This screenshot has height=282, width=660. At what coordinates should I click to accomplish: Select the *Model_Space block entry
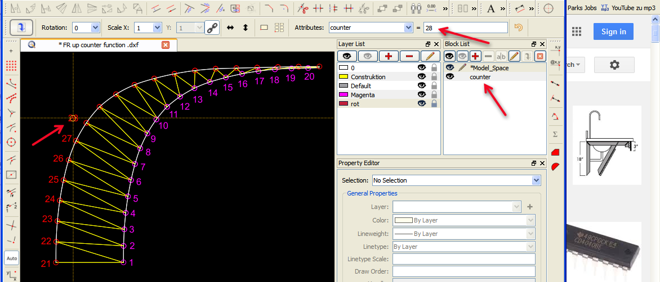(x=489, y=67)
